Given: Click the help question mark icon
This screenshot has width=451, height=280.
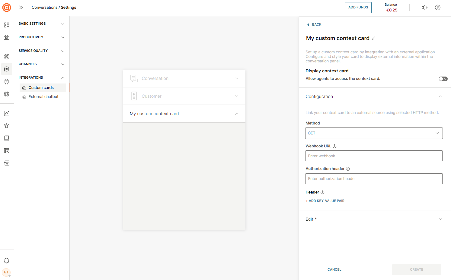Looking at the screenshot, I should click(x=437, y=8).
